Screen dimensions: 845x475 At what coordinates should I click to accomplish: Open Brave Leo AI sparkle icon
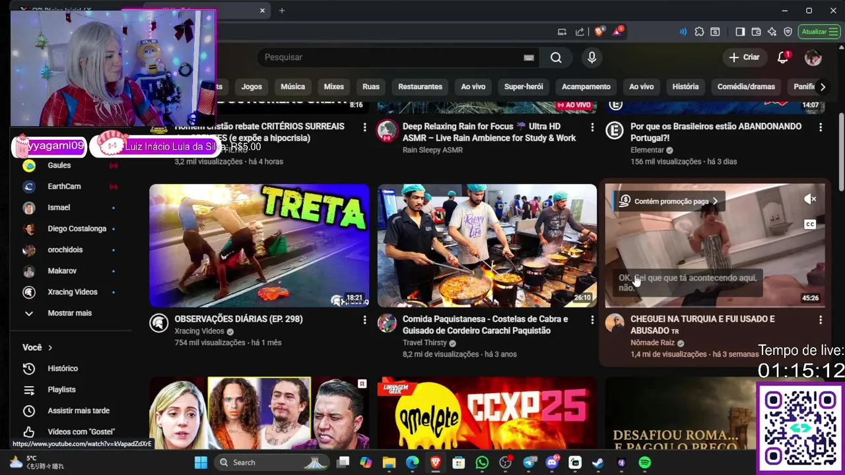click(772, 32)
